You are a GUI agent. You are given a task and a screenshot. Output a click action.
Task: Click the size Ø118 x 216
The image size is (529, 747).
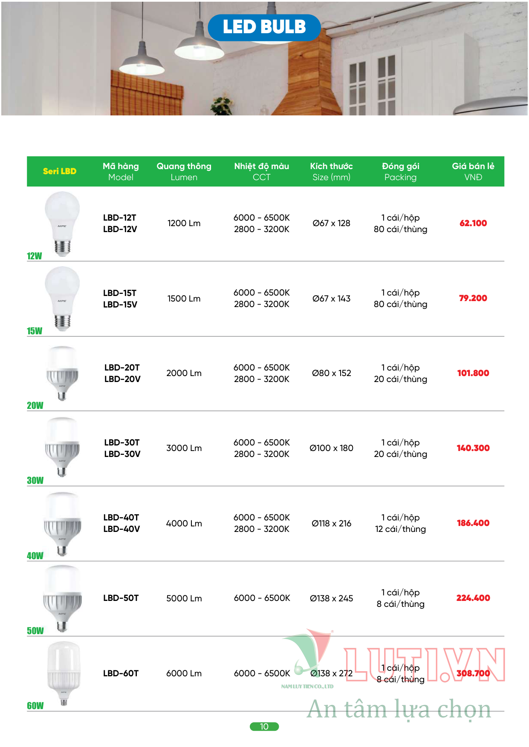(332, 523)
